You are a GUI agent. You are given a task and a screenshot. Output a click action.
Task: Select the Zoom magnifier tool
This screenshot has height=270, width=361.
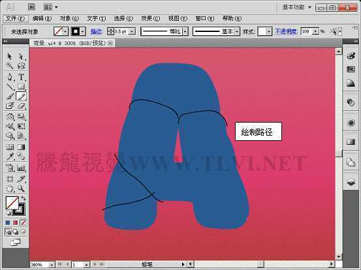click(x=21, y=188)
